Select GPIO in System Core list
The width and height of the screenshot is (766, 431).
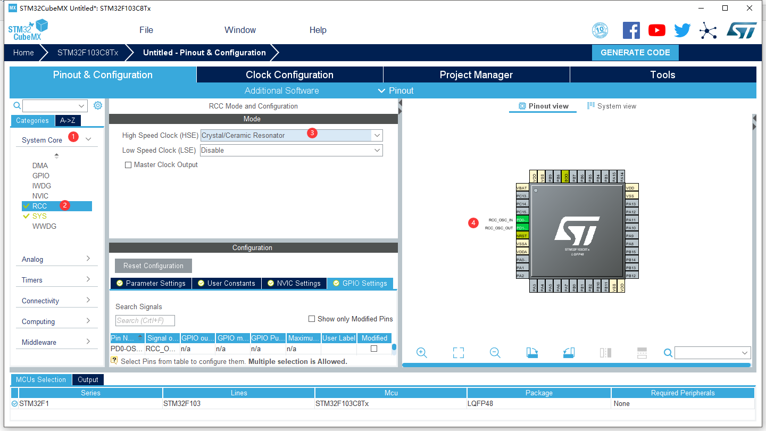41,176
